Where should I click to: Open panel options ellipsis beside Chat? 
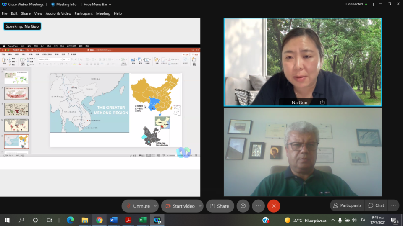pyautogui.click(x=393, y=205)
